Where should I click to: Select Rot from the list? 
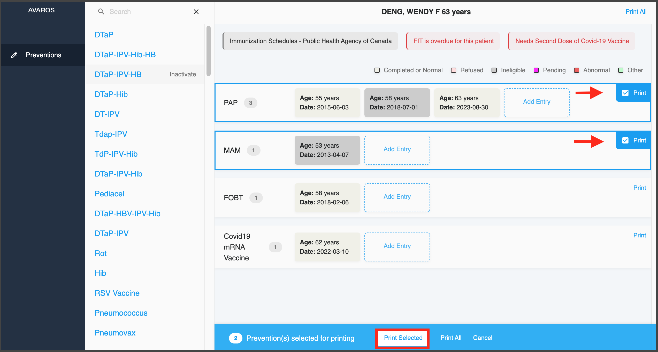click(x=101, y=253)
